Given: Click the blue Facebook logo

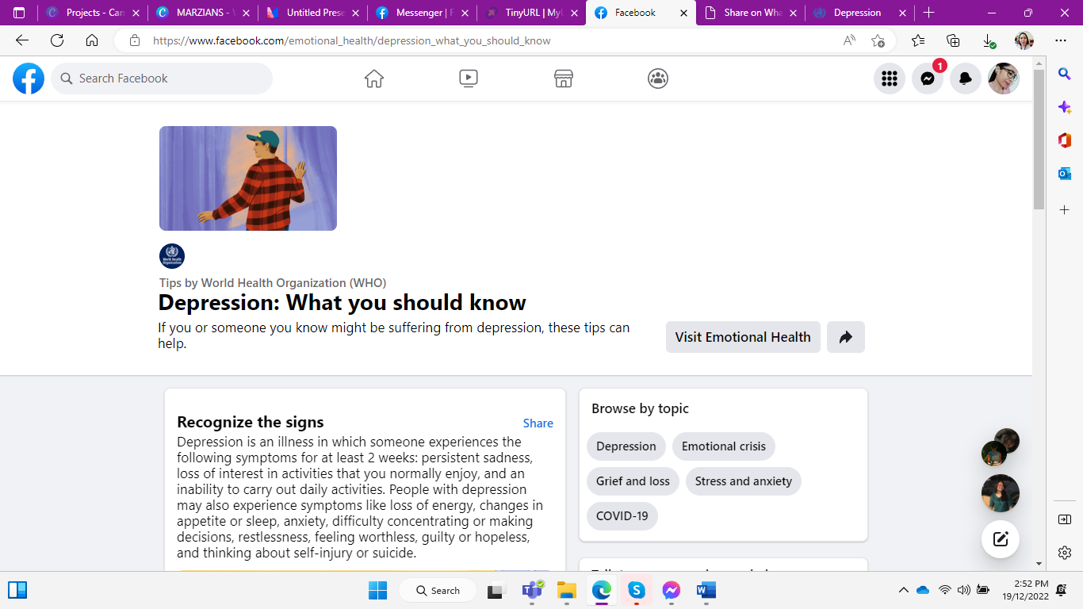Looking at the screenshot, I should click(x=29, y=79).
